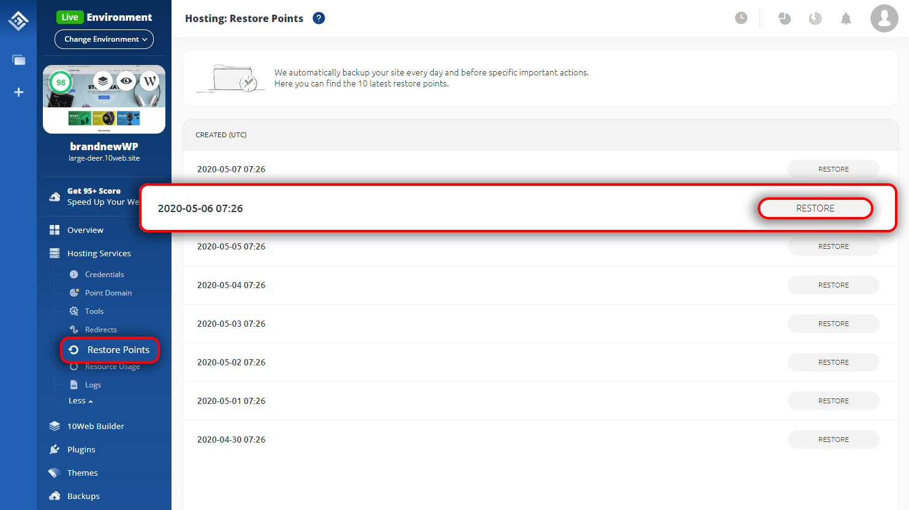Click the circular speed gauge icon in header

click(x=815, y=18)
